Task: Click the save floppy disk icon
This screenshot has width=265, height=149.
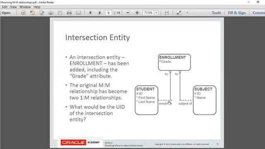Action: 60,13
